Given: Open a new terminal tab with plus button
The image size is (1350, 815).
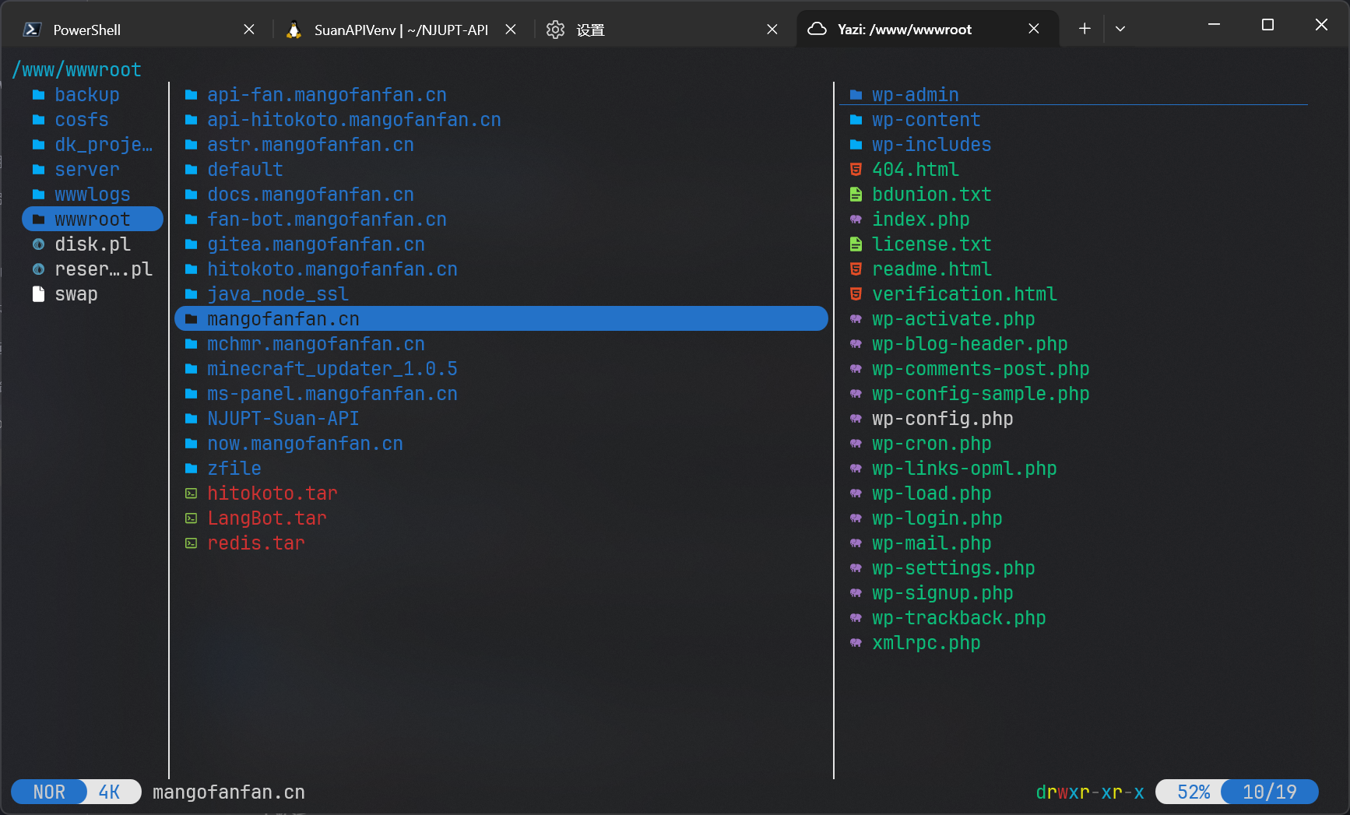Looking at the screenshot, I should (x=1085, y=29).
